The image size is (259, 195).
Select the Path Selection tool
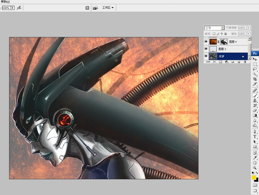pos(254,142)
